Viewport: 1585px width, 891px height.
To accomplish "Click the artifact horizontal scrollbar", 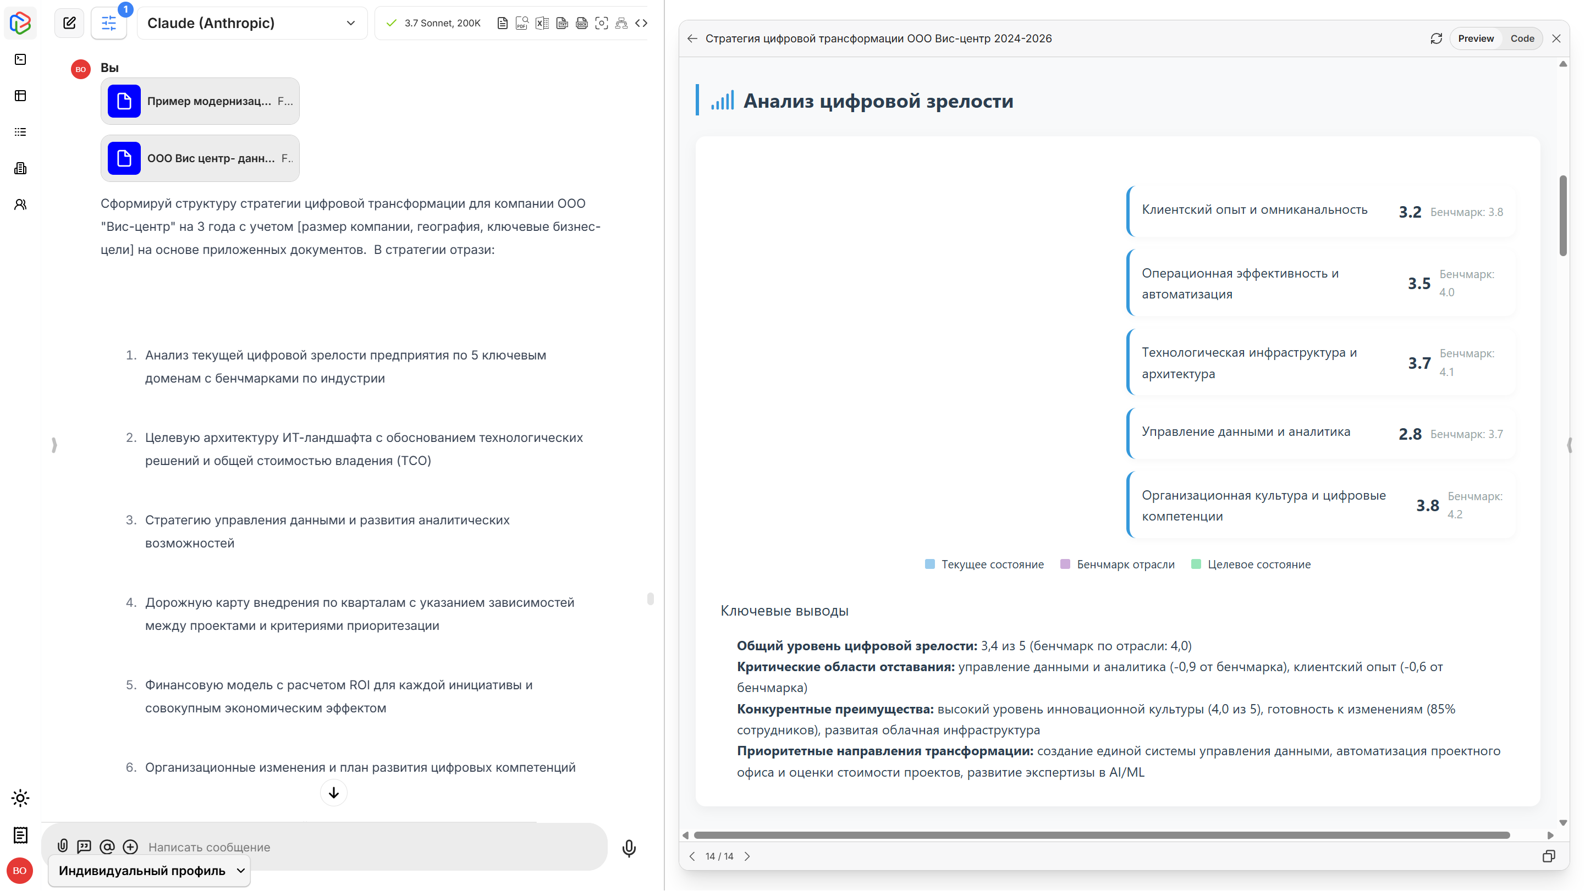I will (x=1102, y=835).
